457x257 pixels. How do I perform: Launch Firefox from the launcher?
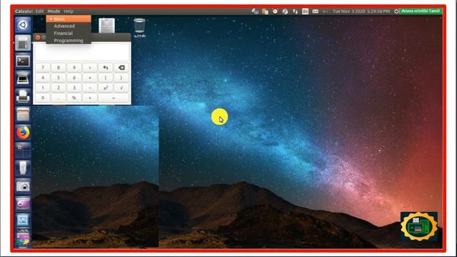(23, 132)
